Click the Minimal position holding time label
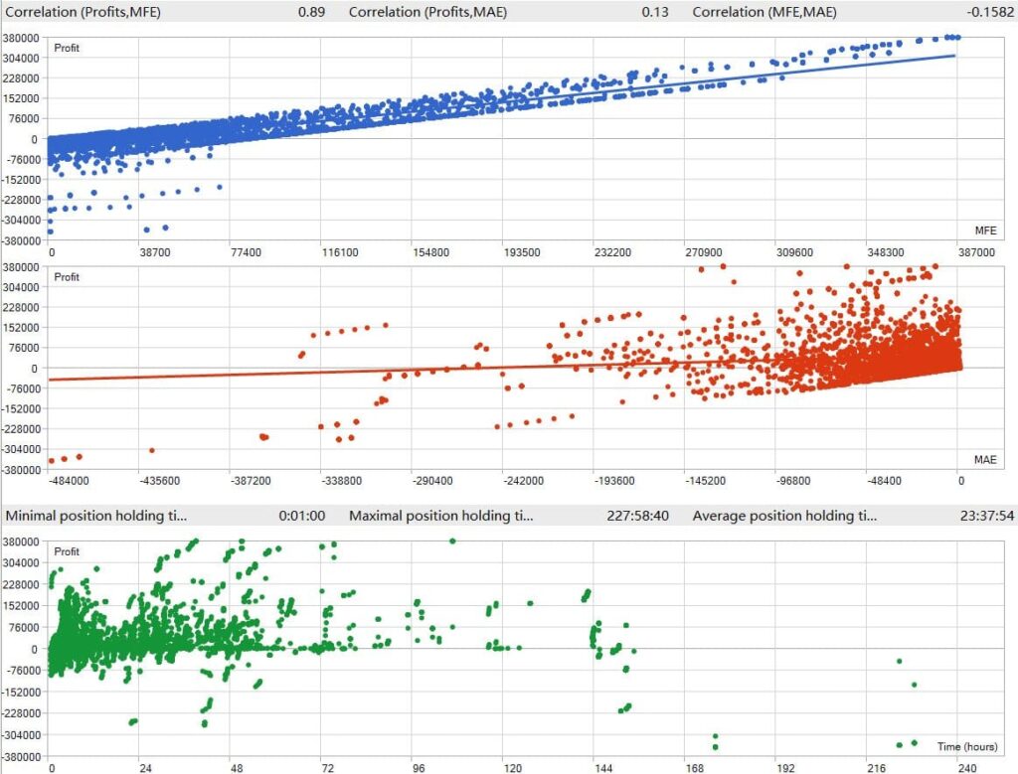The width and height of the screenshot is (1018, 774). (96, 517)
